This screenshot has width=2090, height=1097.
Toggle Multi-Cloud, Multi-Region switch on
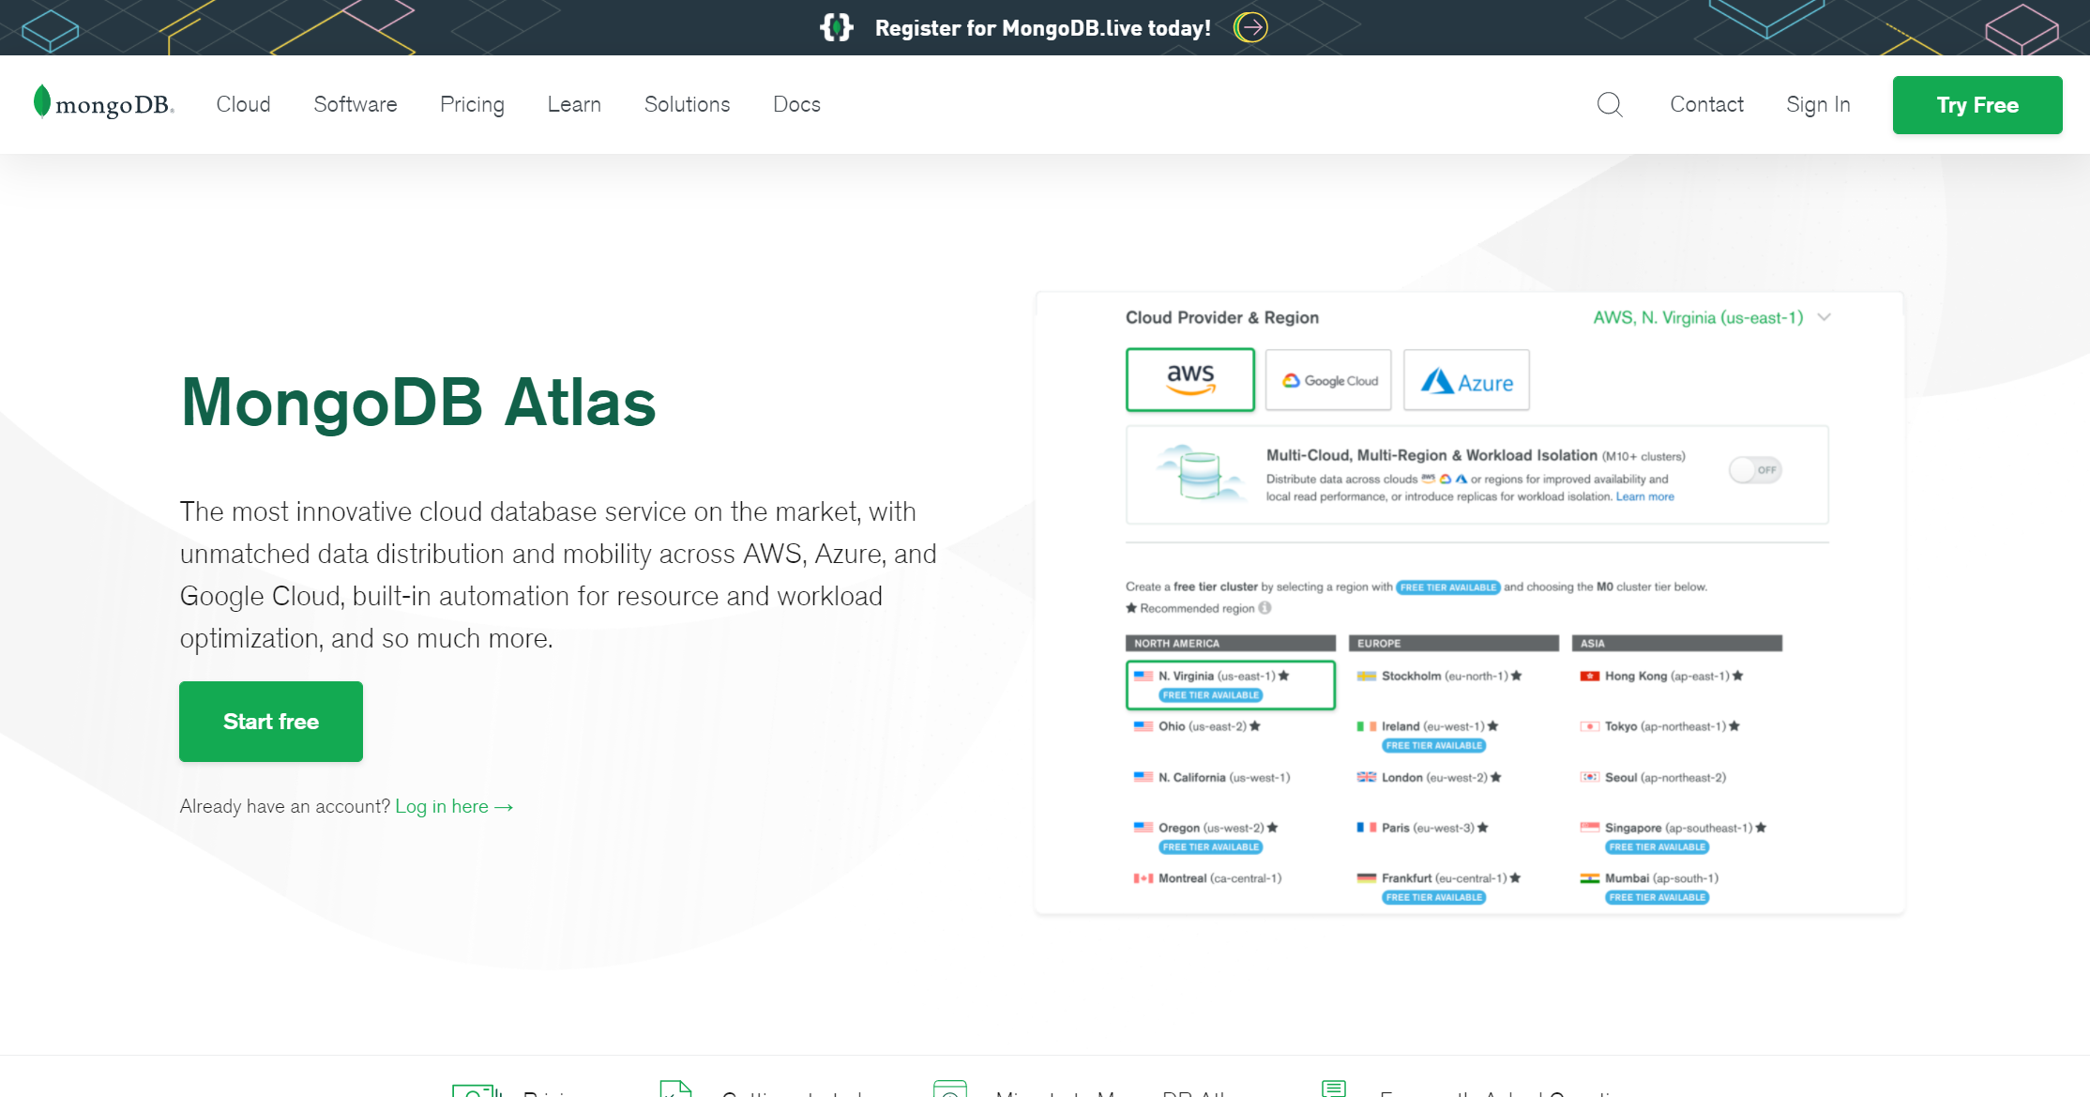tap(1755, 470)
